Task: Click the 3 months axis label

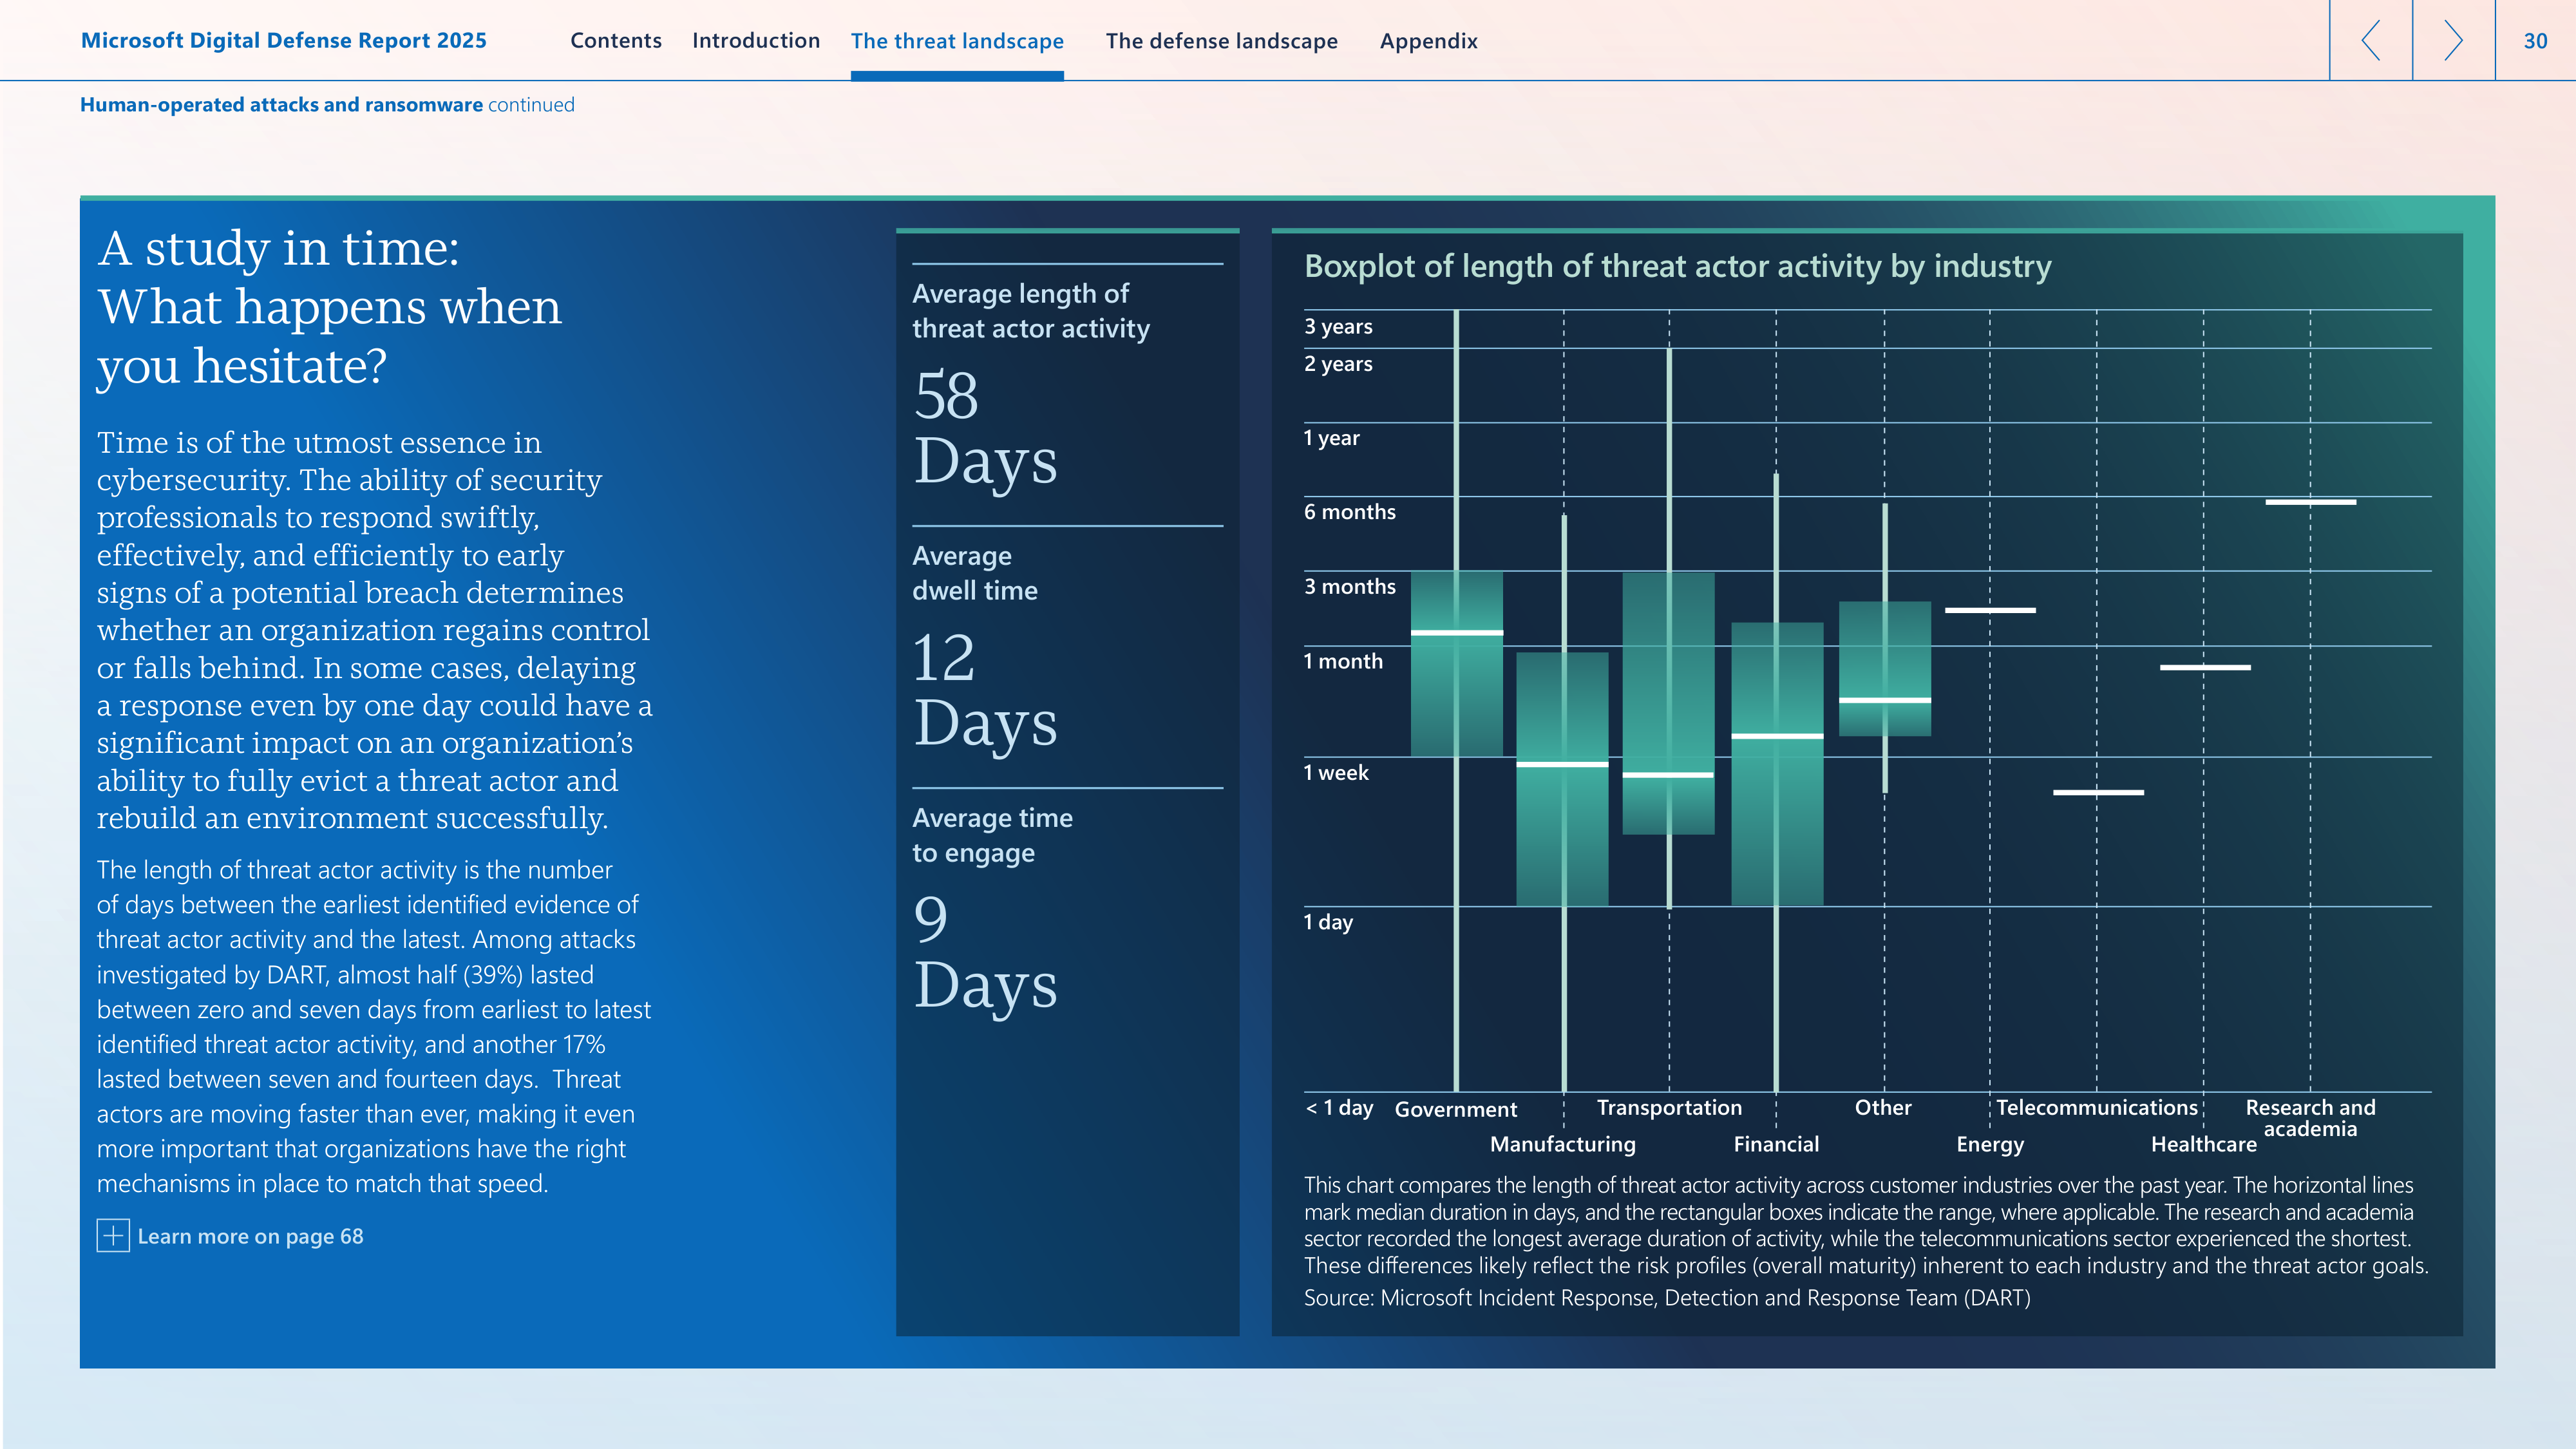Action: coord(1350,587)
